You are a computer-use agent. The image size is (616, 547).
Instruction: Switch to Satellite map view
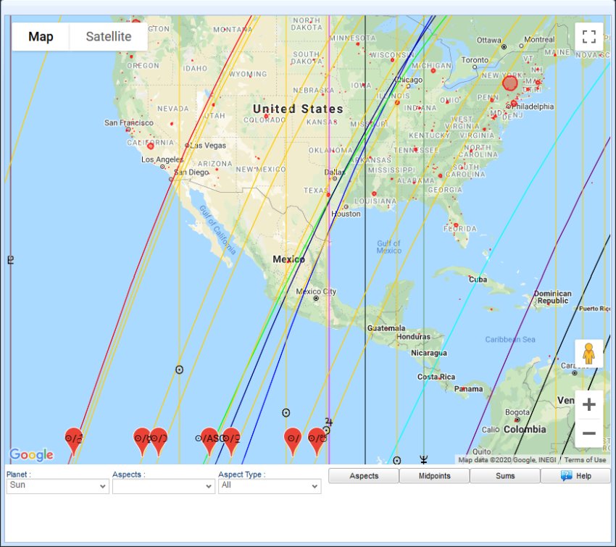pos(109,37)
